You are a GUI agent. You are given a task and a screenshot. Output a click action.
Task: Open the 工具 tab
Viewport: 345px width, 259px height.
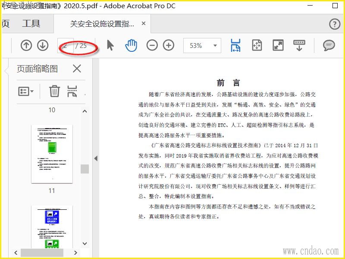click(31, 24)
